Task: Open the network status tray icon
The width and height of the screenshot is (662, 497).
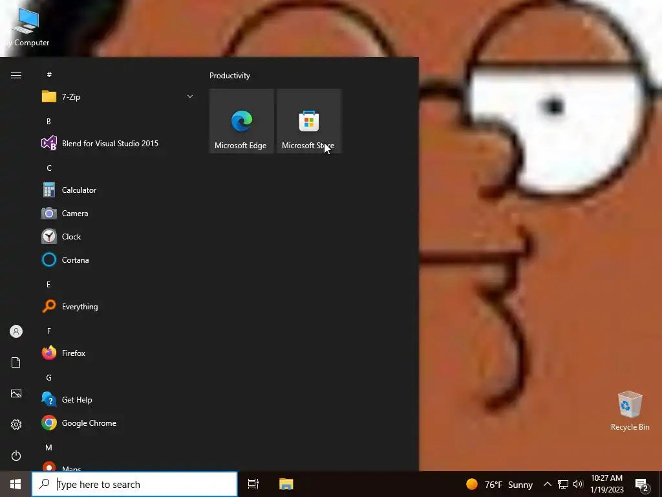Action: point(563,484)
